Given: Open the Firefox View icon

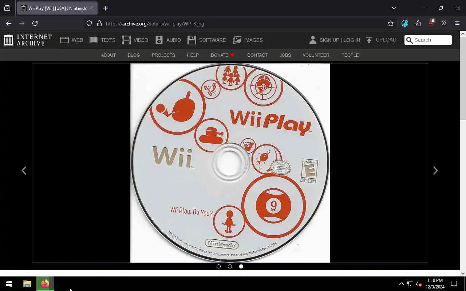Looking at the screenshot, I should coord(7,8).
